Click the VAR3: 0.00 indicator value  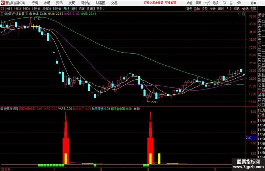point(65,109)
